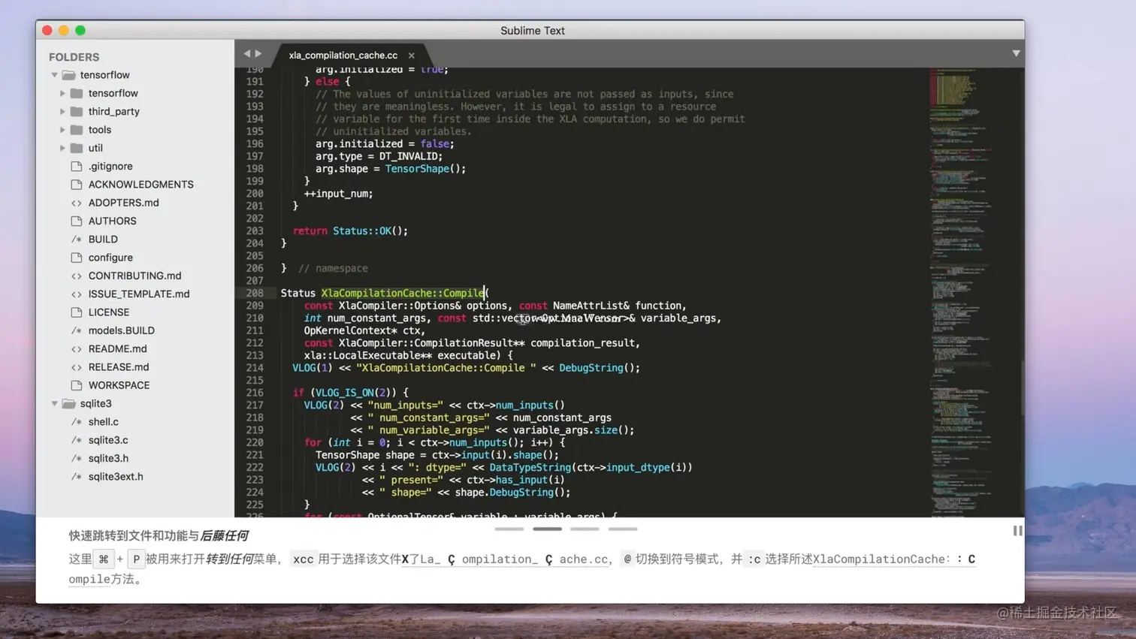Screen dimensions: 1136x639
Task: Click the util folder icon
Action: pyautogui.click(x=76, y=148)
